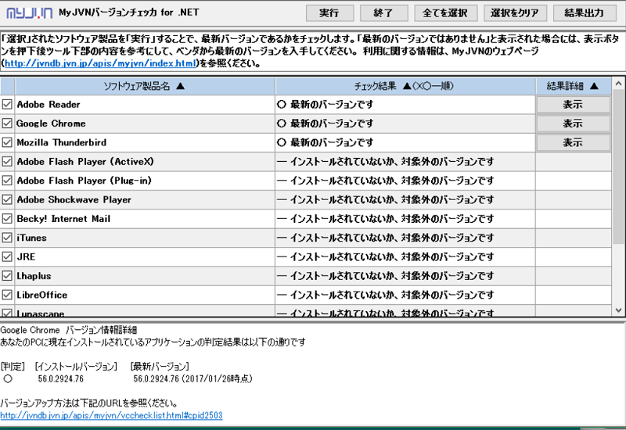Sort by ソフトウェア製品名 column header
Image resolution: width=626 pixels, height=430 pixels.
click(145, 86)
